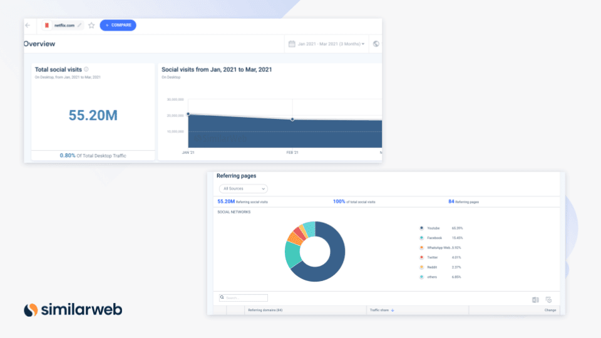Select the JAN '21 data point on the chart
The image size is (601, 338).
click(x=188, y=114)
